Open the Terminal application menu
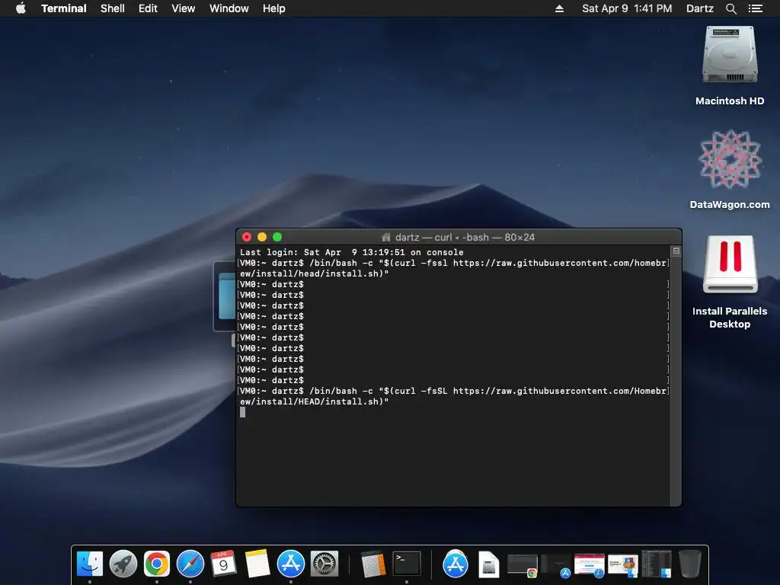This screenshot has height=585, width=780. tap(64, 8)
